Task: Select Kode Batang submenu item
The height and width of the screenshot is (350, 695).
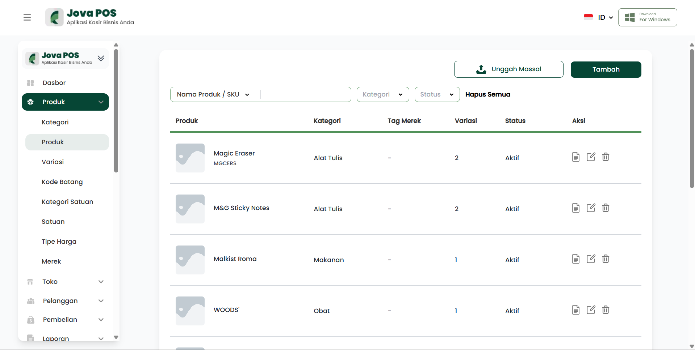Action: pyautogui.click(x=62, y=182)
